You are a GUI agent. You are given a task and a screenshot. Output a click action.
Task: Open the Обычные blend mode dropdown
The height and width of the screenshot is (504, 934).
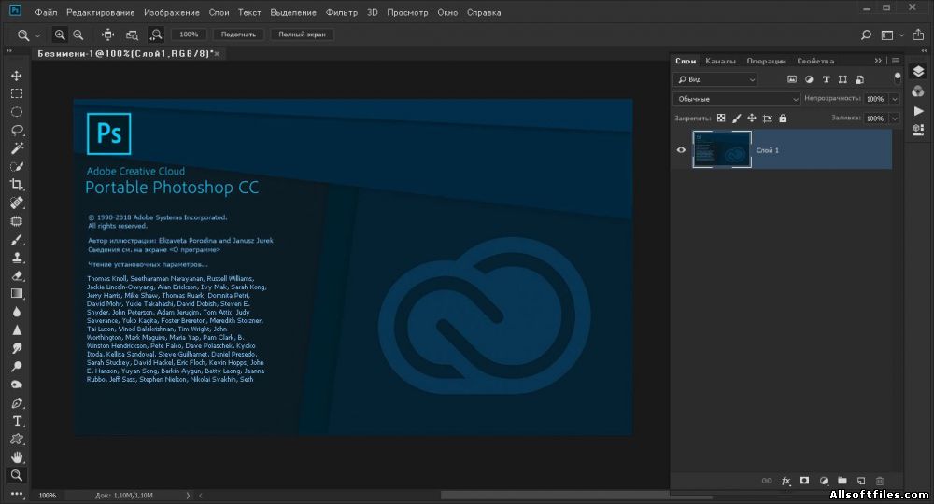tap(737, 99)
